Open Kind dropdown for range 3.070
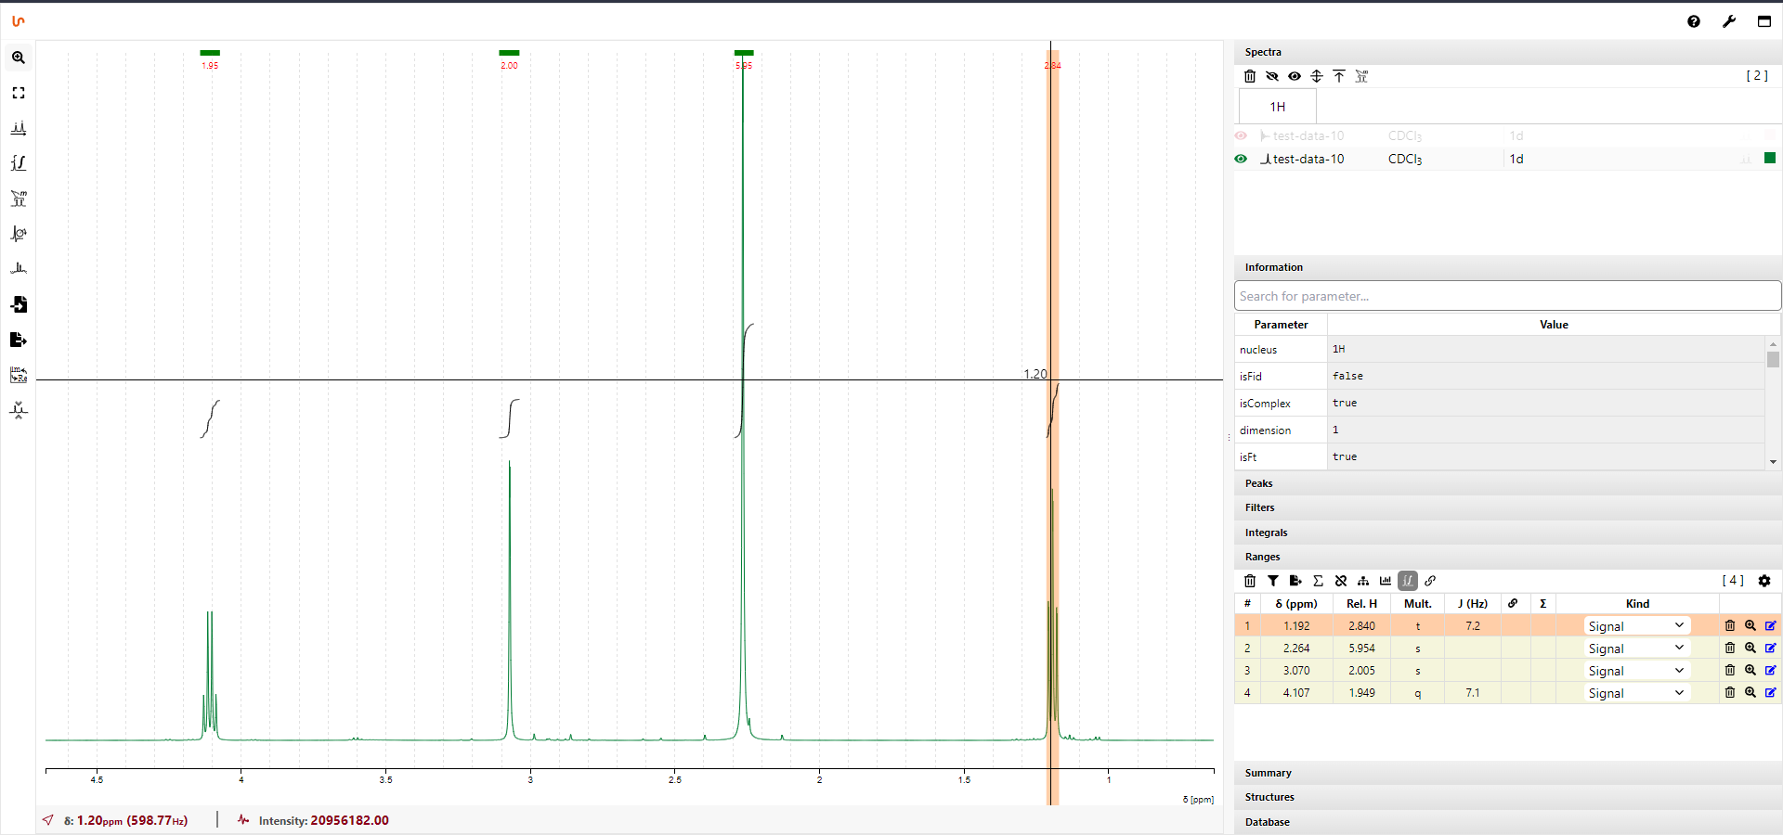Viewport: 1783px width, 835px height. (x=1637, y=671)
